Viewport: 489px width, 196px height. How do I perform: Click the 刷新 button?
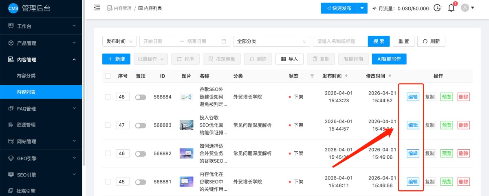[x=431, y=41]
